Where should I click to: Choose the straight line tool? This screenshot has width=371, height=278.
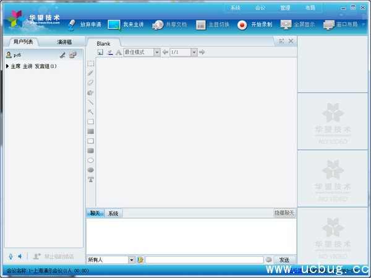pos(91,102)
